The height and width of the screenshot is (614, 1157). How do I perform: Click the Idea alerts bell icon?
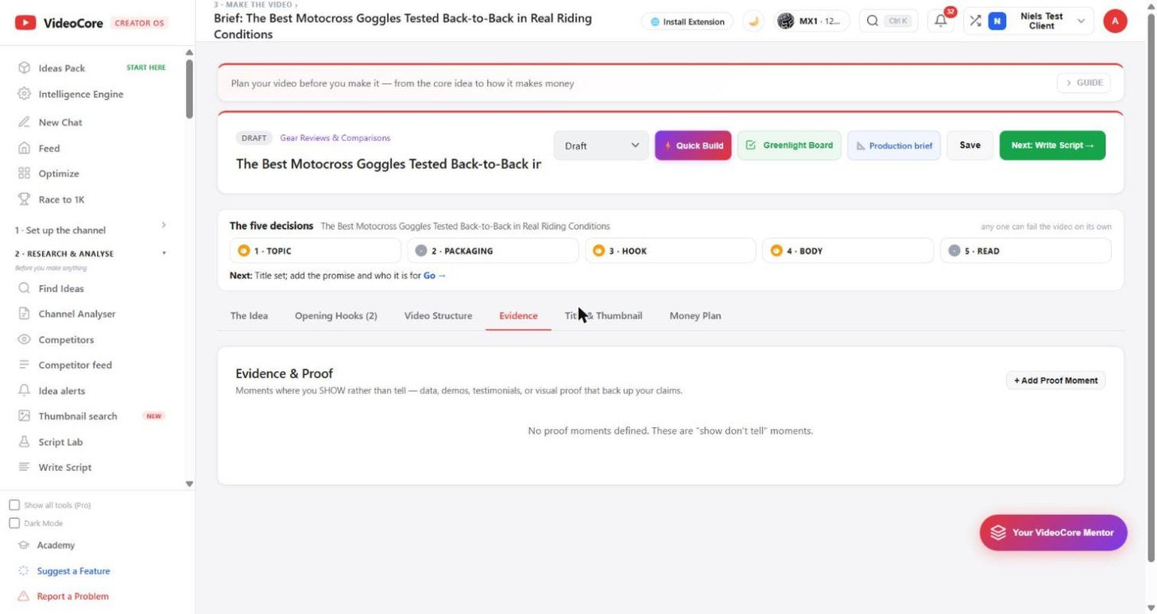pyautogui.click(x=24, y=391)
